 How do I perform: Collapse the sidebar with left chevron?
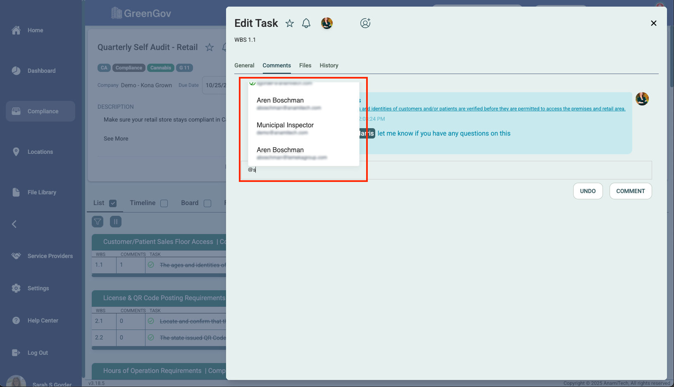click(14, 224)
